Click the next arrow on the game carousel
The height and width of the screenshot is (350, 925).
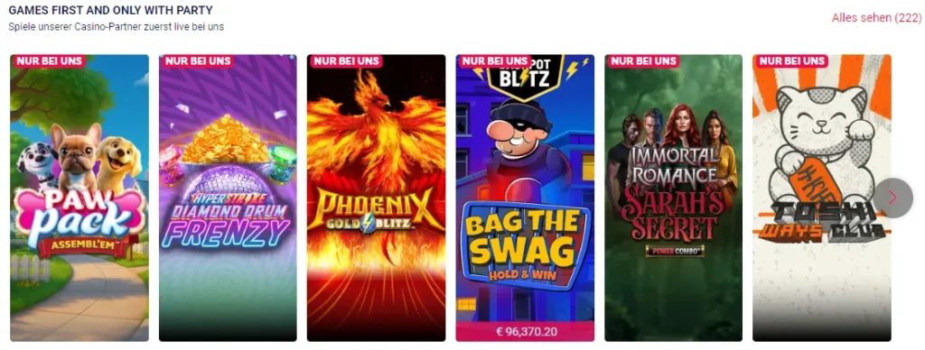pyautogui.click(x=893, y=198)
